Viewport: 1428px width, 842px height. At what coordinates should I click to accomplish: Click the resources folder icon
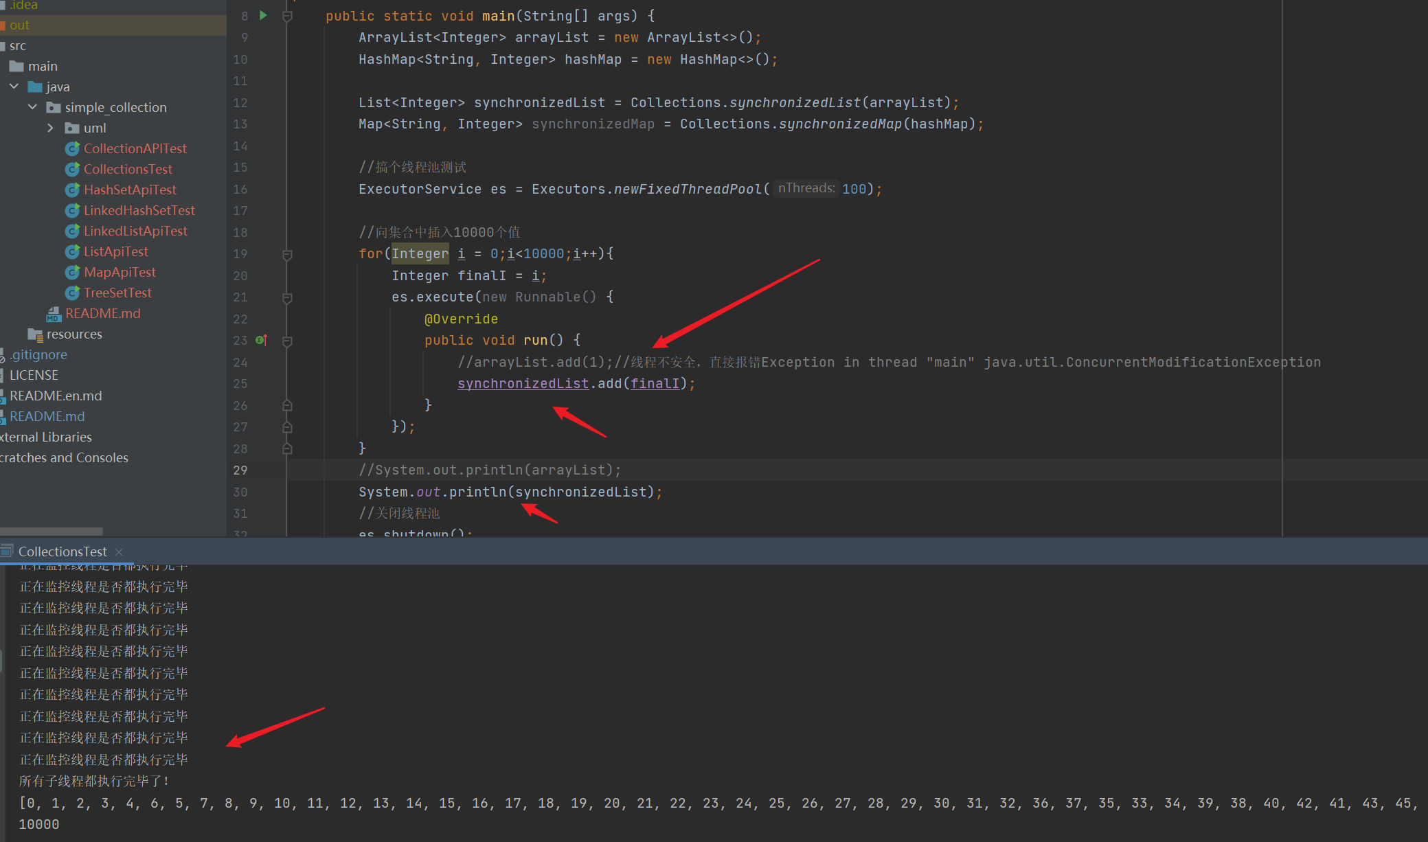35,334
